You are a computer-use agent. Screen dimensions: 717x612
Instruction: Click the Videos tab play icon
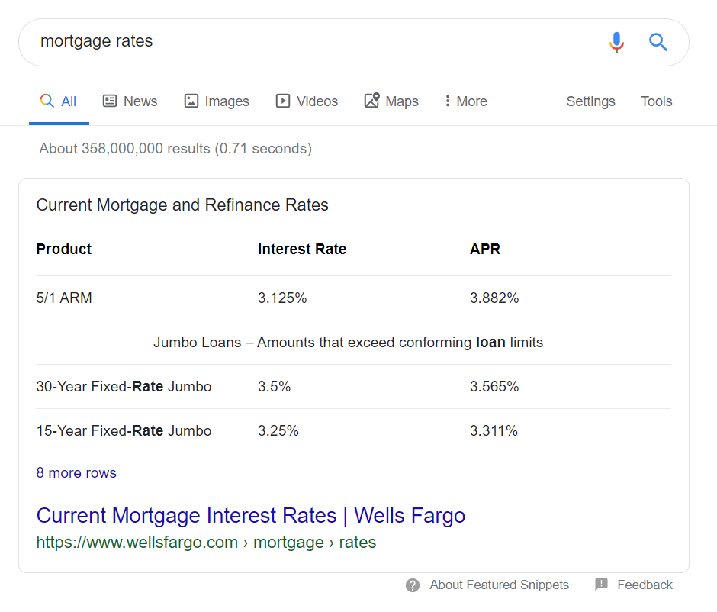(x=282, y=101)
